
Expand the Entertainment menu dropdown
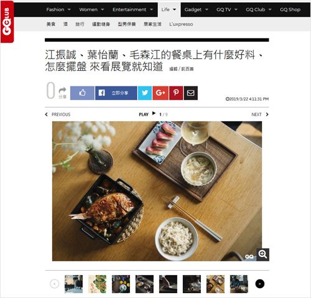click(x=132, y=9)
